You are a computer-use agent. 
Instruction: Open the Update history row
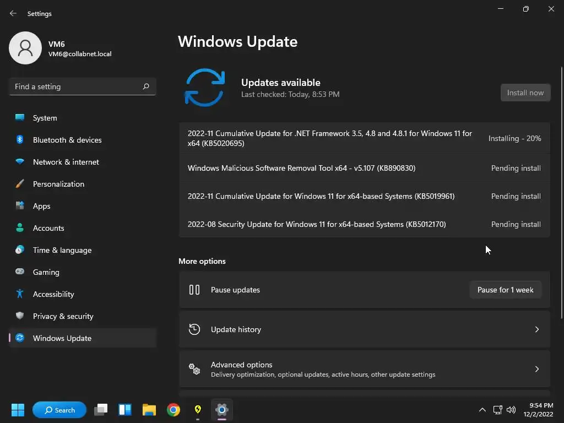click(x=365, y=329)
